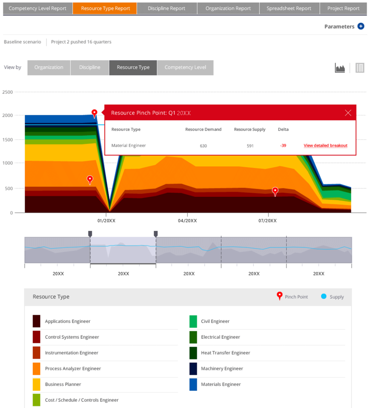Click the Heat Transfer Engineer swatch
Image resolution: width=370 pixels, height=408 pixels.
pos(193,353)
